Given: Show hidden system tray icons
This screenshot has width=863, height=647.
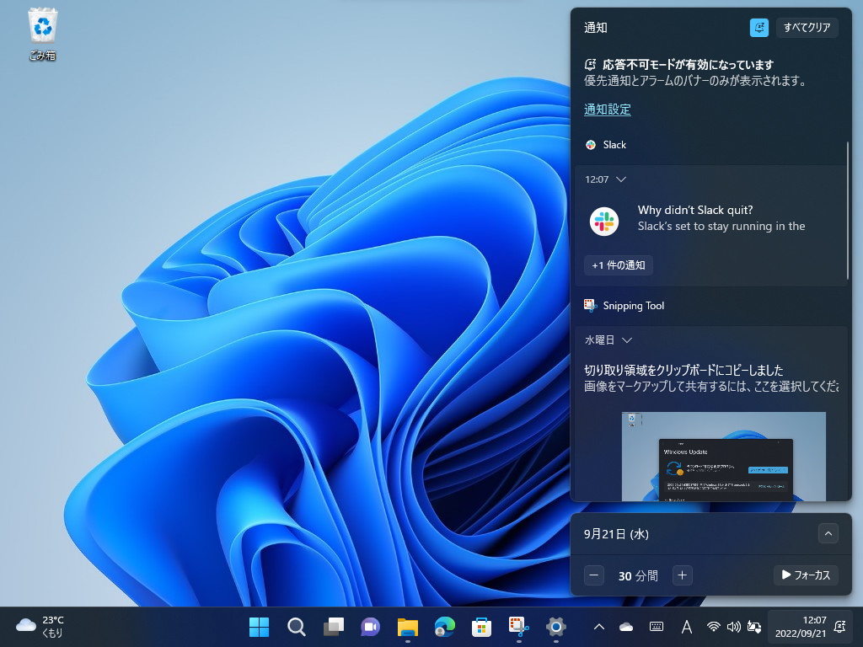Looking at the screenshot, I should [599, 627].
